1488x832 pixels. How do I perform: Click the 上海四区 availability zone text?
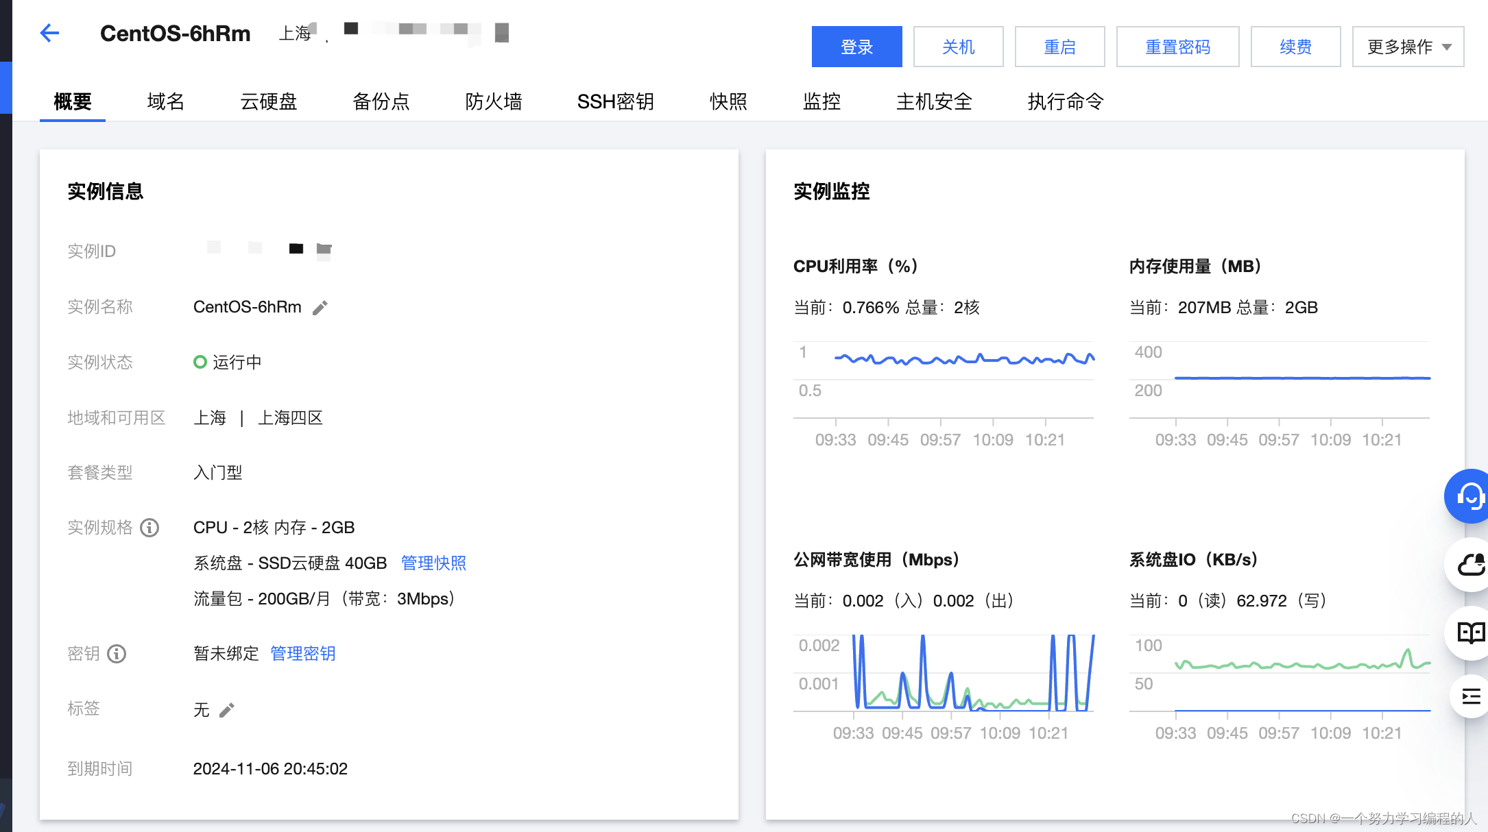point(291,418)
